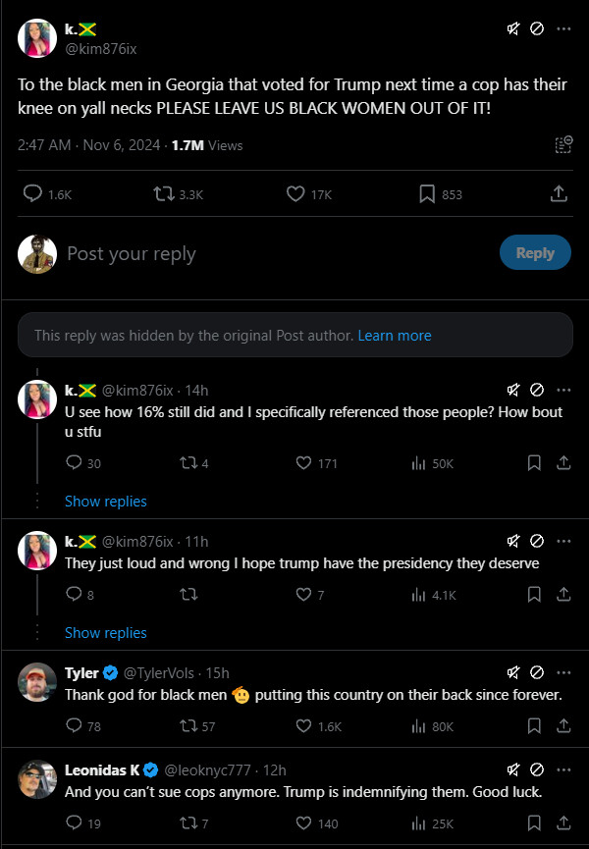
Task: Open more options on the main post
Action: click(563, 29)
